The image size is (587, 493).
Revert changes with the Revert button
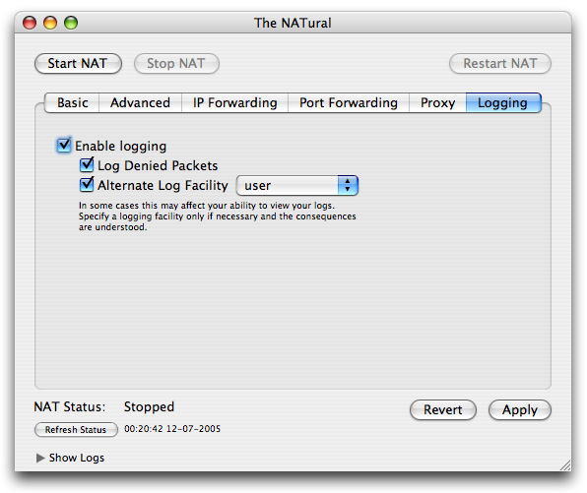(443, 410)
